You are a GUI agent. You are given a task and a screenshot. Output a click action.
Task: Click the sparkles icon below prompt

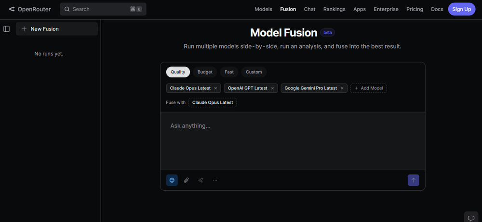click(201, 180)
